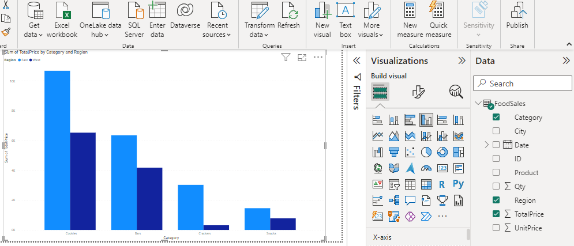Pick the Ribbon chart visual
The height and width of the screenshot is (246, 574).
tap(458, 136)
